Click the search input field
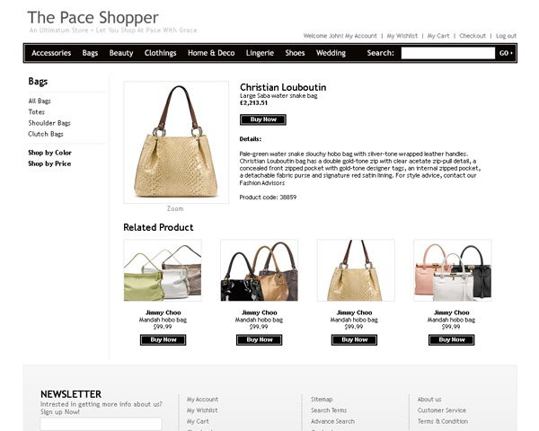 click(x=448, y=53)
